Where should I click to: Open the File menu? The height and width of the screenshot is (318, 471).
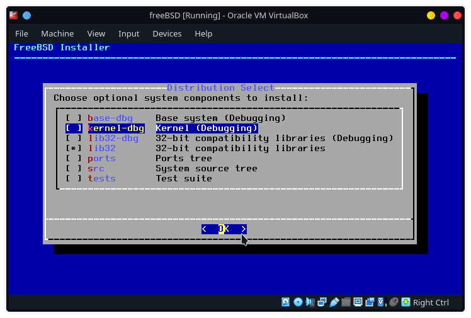point(21,33)
